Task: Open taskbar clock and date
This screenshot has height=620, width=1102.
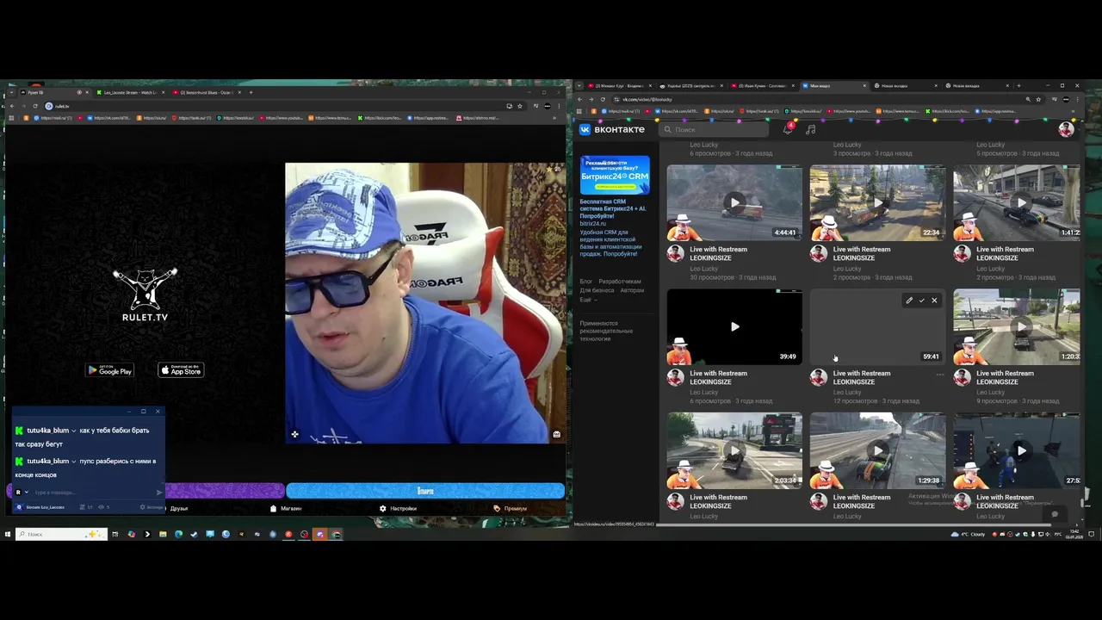Action: tap(1074, 534)
